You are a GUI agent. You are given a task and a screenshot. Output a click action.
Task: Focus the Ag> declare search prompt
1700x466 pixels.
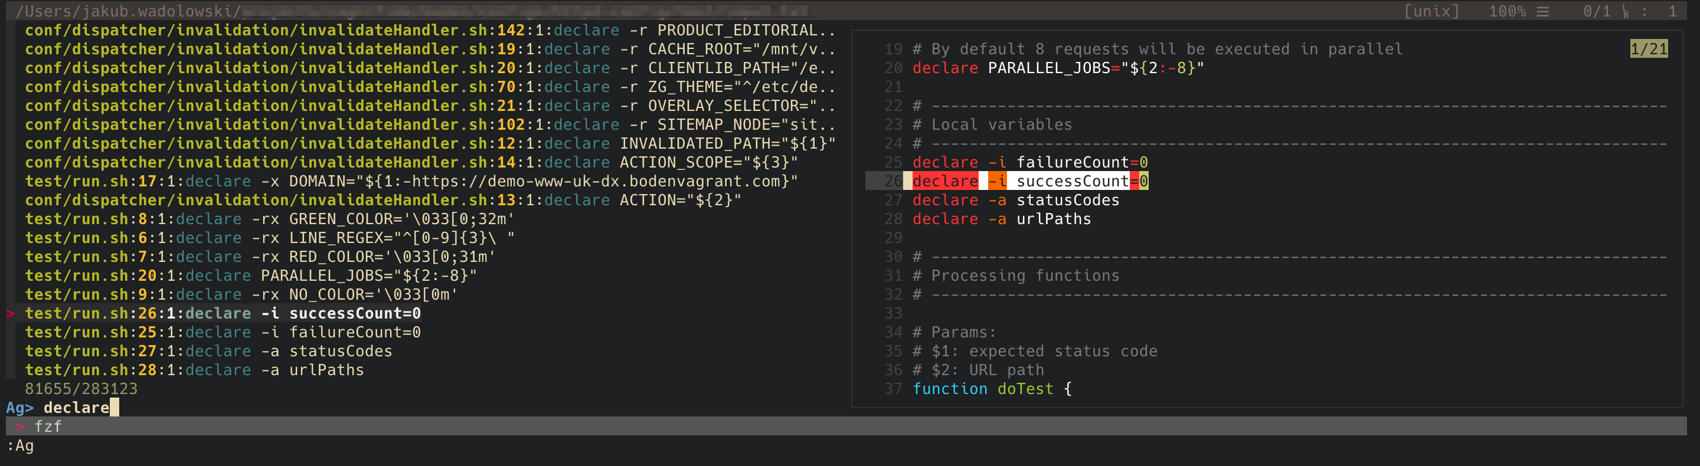click(63, 408)
